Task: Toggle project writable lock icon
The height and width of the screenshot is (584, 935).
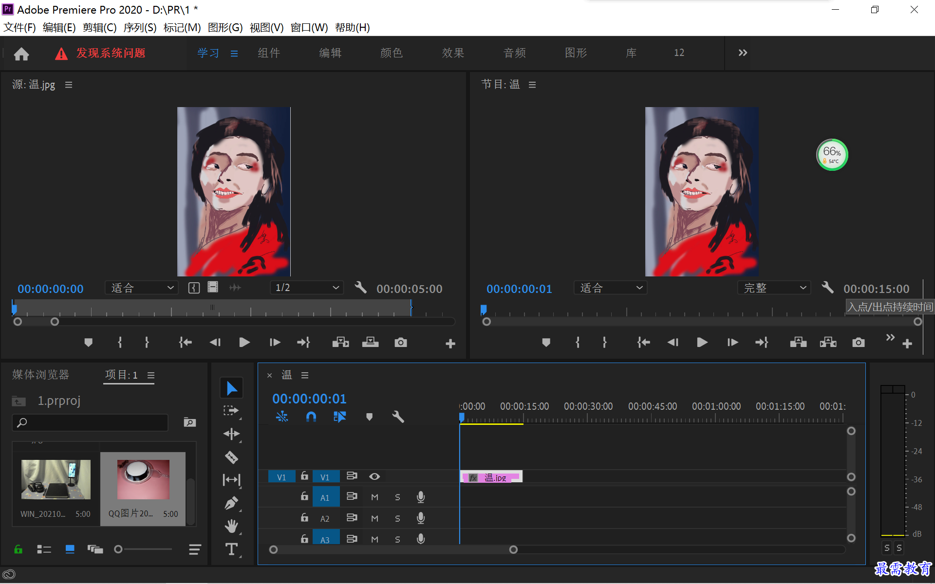Action: tap(19, 549)
